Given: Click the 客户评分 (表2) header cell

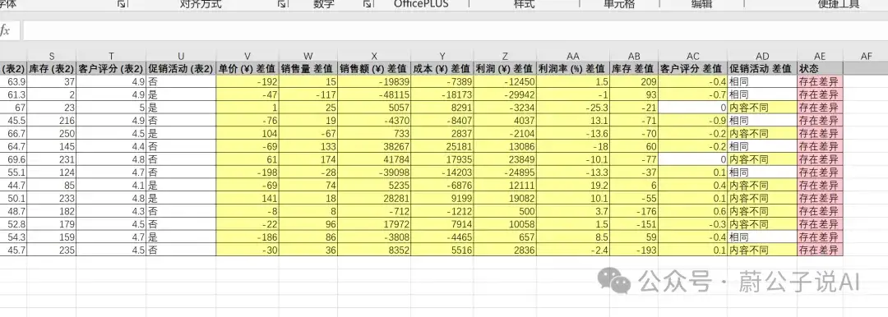Looking at the screenshot, I should click(111, 68).
